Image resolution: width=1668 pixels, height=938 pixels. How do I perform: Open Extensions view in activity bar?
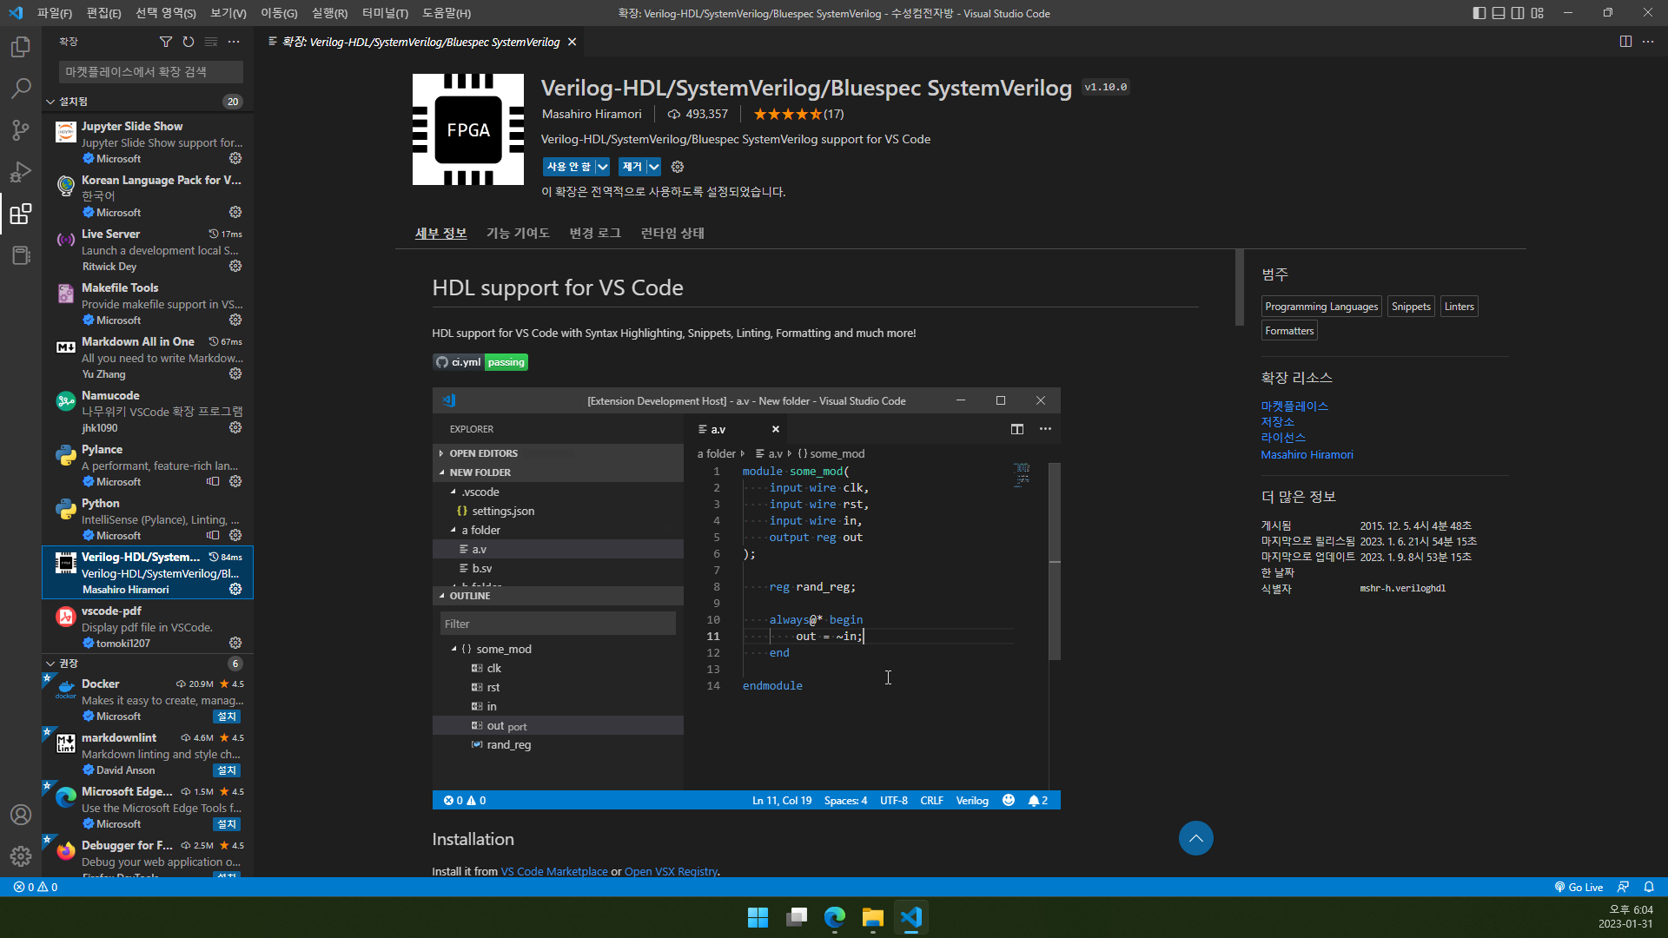click(x=21, y=214)
